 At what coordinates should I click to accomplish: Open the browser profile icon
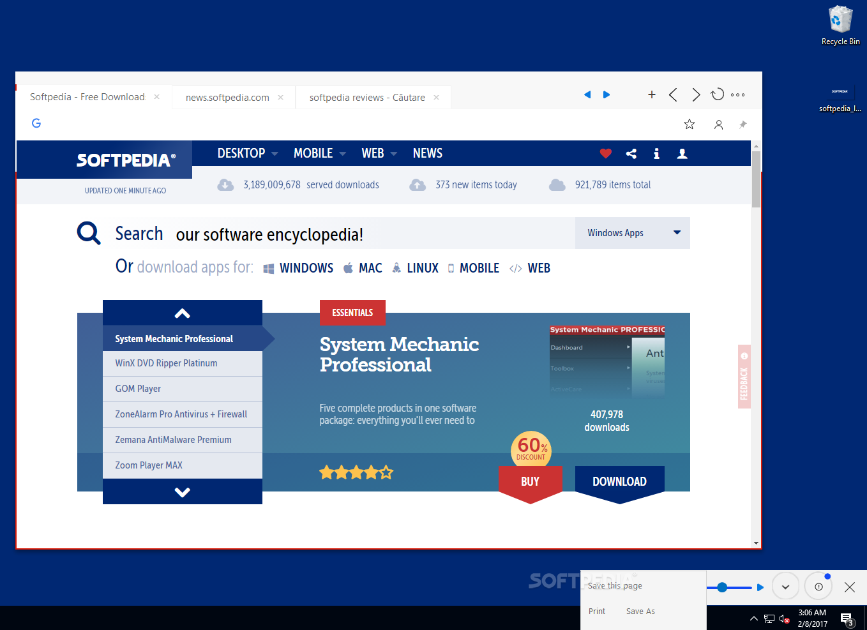point(719,124)
